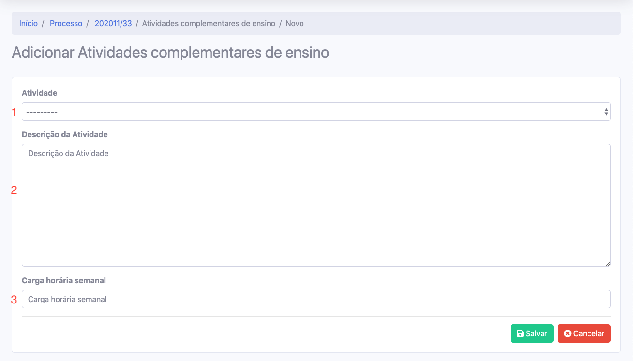Click the Carga horária semanal input field
Image resolution: width=633 pixels, height=361 pixels.
pyautogui.click(x=316, y=299)
